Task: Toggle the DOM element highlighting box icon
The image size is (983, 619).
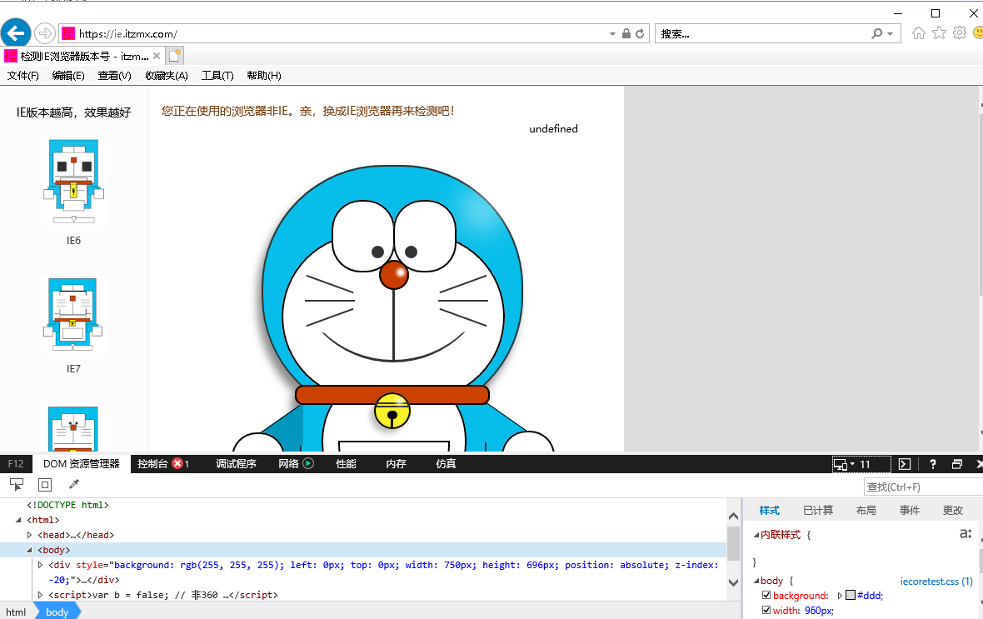Action: point(44,484)
